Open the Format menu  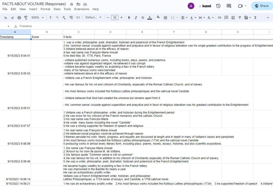(x=45, y=9)
